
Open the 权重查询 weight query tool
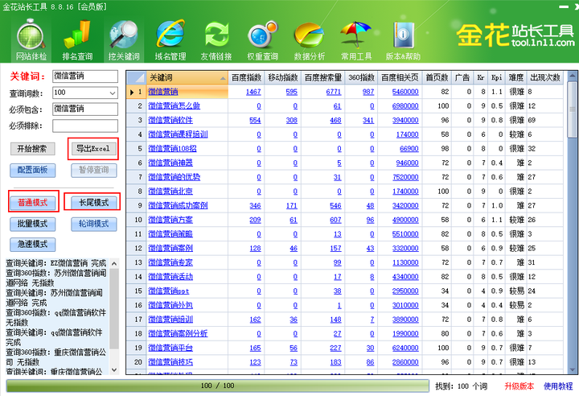[x=262, y=41]
